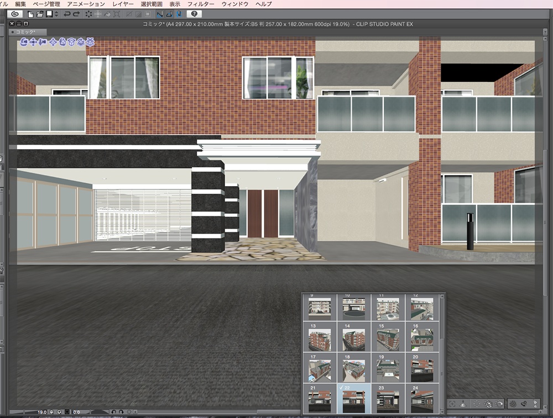Select Pan camera manipulator icon on canvas
This screenshot has height=418, width=553.
[x=33, y=43]
